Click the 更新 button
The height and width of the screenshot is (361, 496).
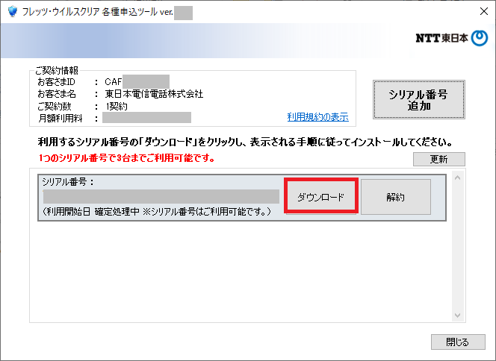tap(438, 159)
